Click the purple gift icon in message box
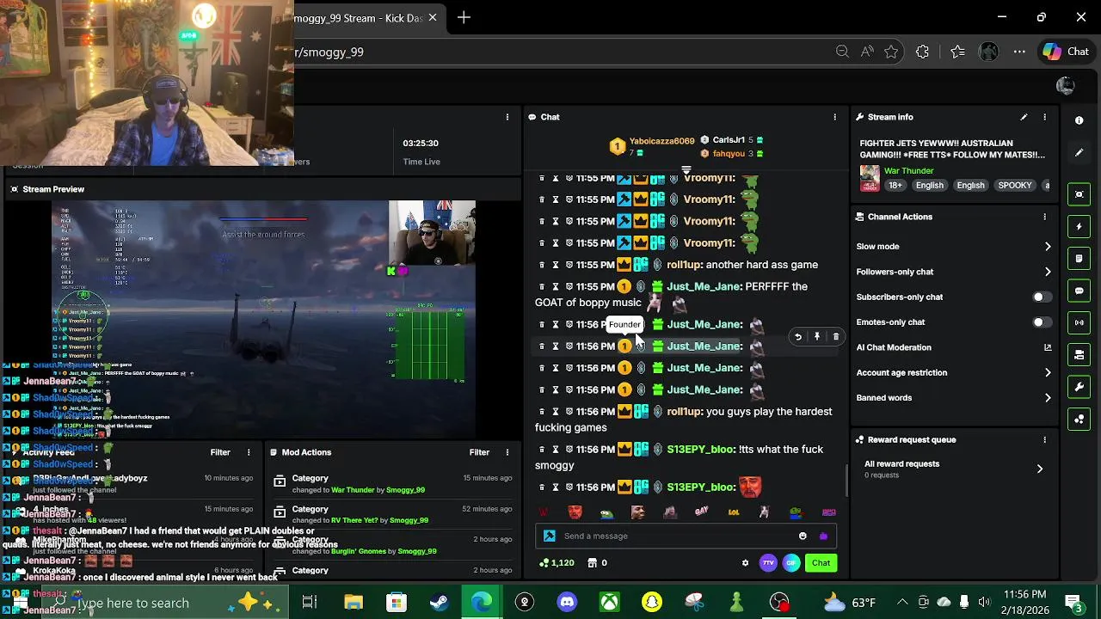Image resolution: width=1101 pixels, height=619 pixels. (x=823, y=536)
